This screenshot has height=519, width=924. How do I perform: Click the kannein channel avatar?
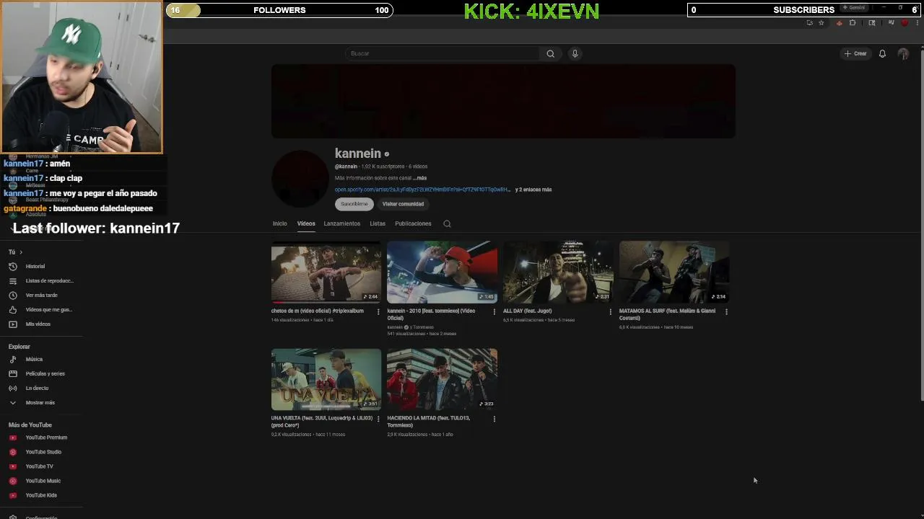300,178
